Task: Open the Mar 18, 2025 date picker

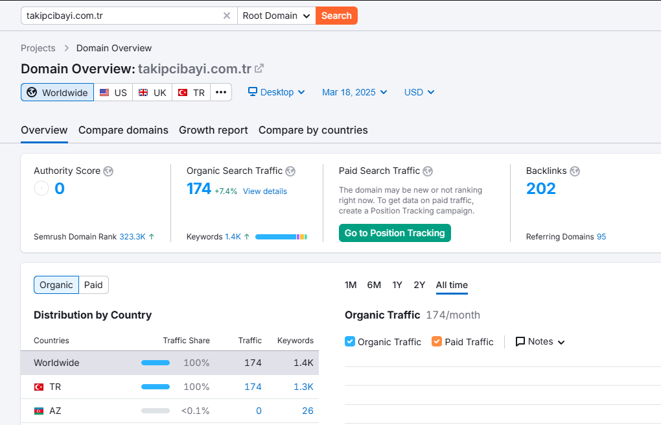Action: coord(354,92)
